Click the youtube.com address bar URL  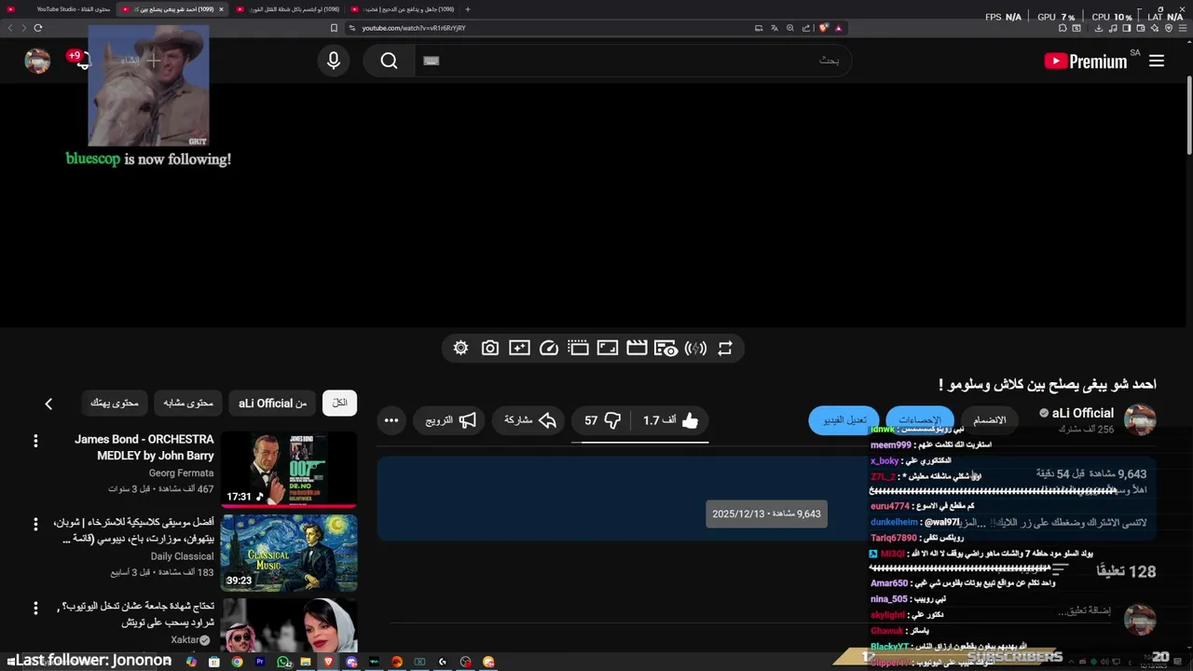click(x=413, y=28)
